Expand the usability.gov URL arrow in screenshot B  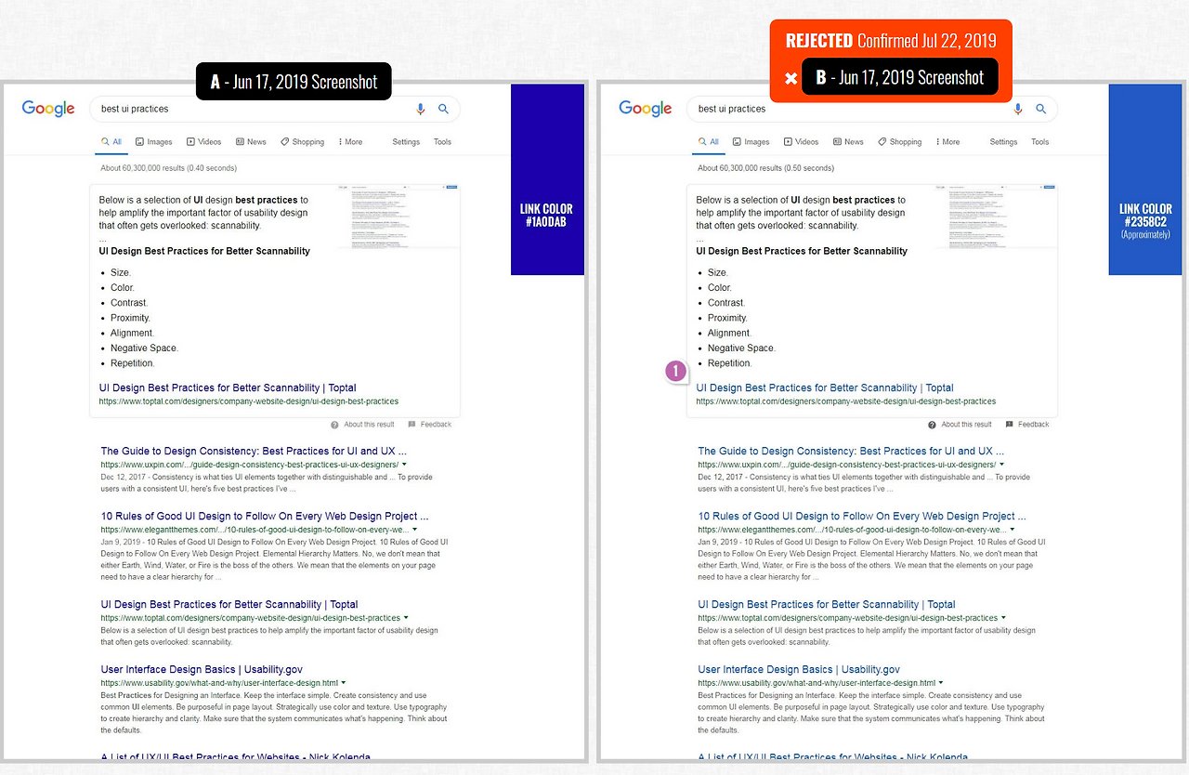940,682
